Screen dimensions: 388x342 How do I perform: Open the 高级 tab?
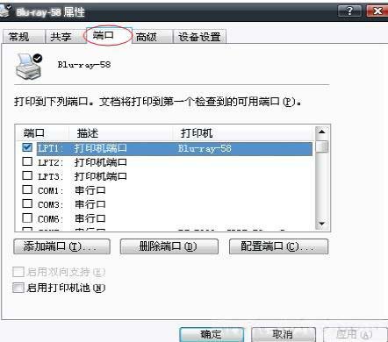(x=152, y=37)
